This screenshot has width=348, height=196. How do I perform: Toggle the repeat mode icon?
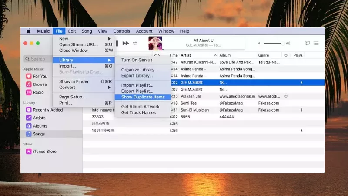135,43
